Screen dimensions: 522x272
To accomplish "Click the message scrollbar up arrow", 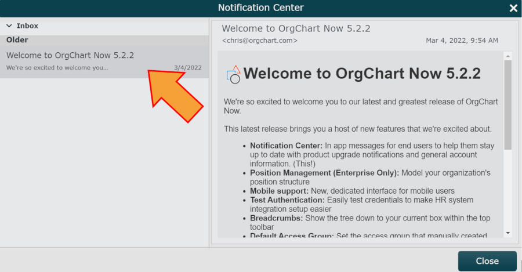I will click(x=507, y=56).
